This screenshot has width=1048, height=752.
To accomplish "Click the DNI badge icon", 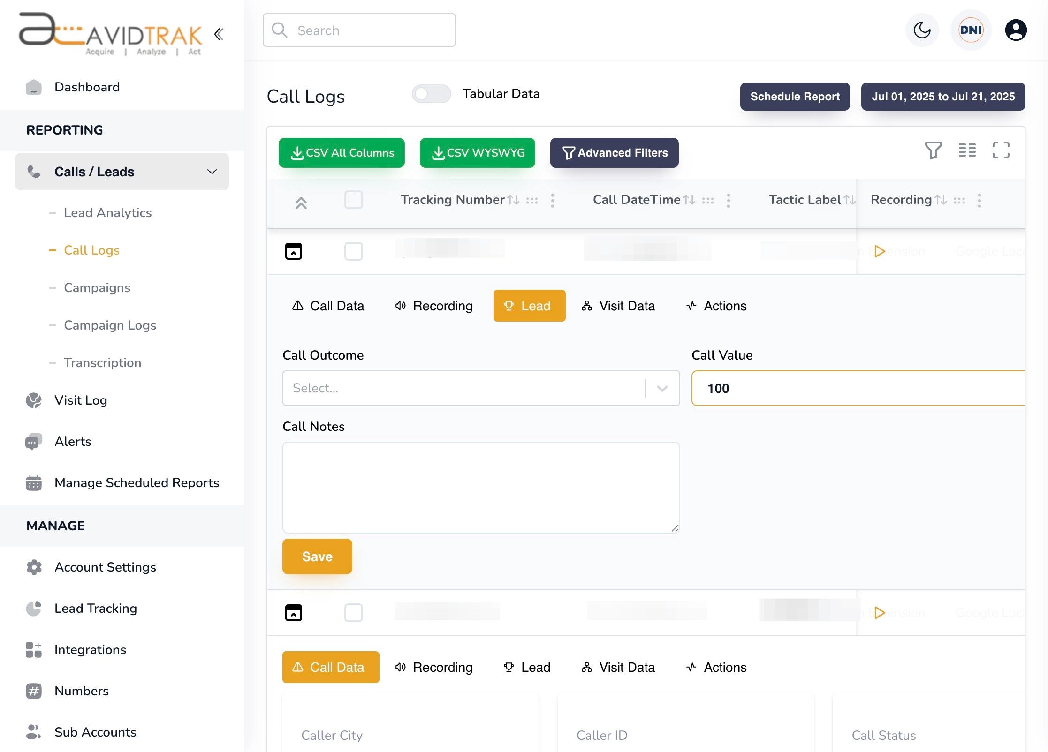I will (970, 30).
